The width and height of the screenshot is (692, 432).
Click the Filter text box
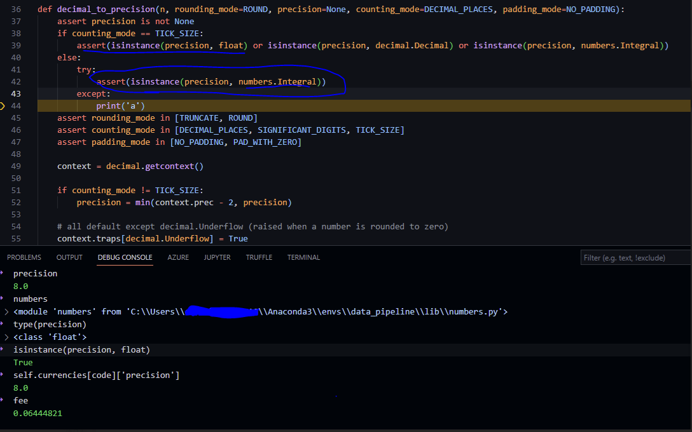tap(634, 257)
